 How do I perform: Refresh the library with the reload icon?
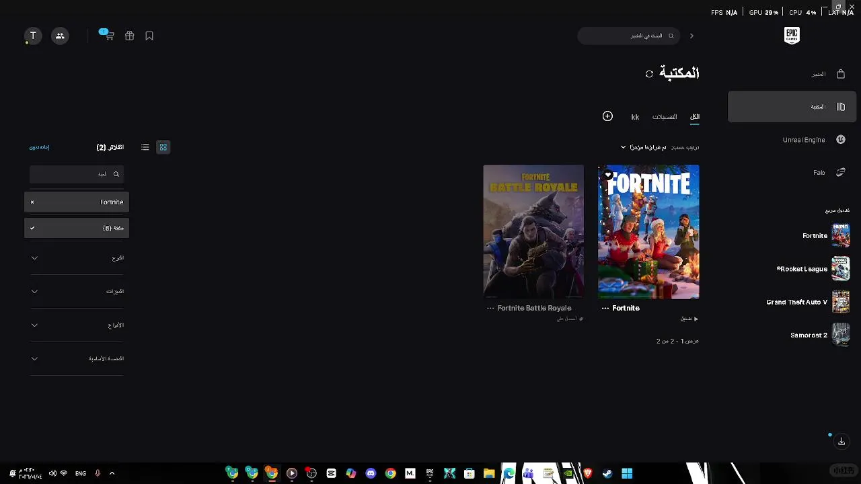pos(649,74)
